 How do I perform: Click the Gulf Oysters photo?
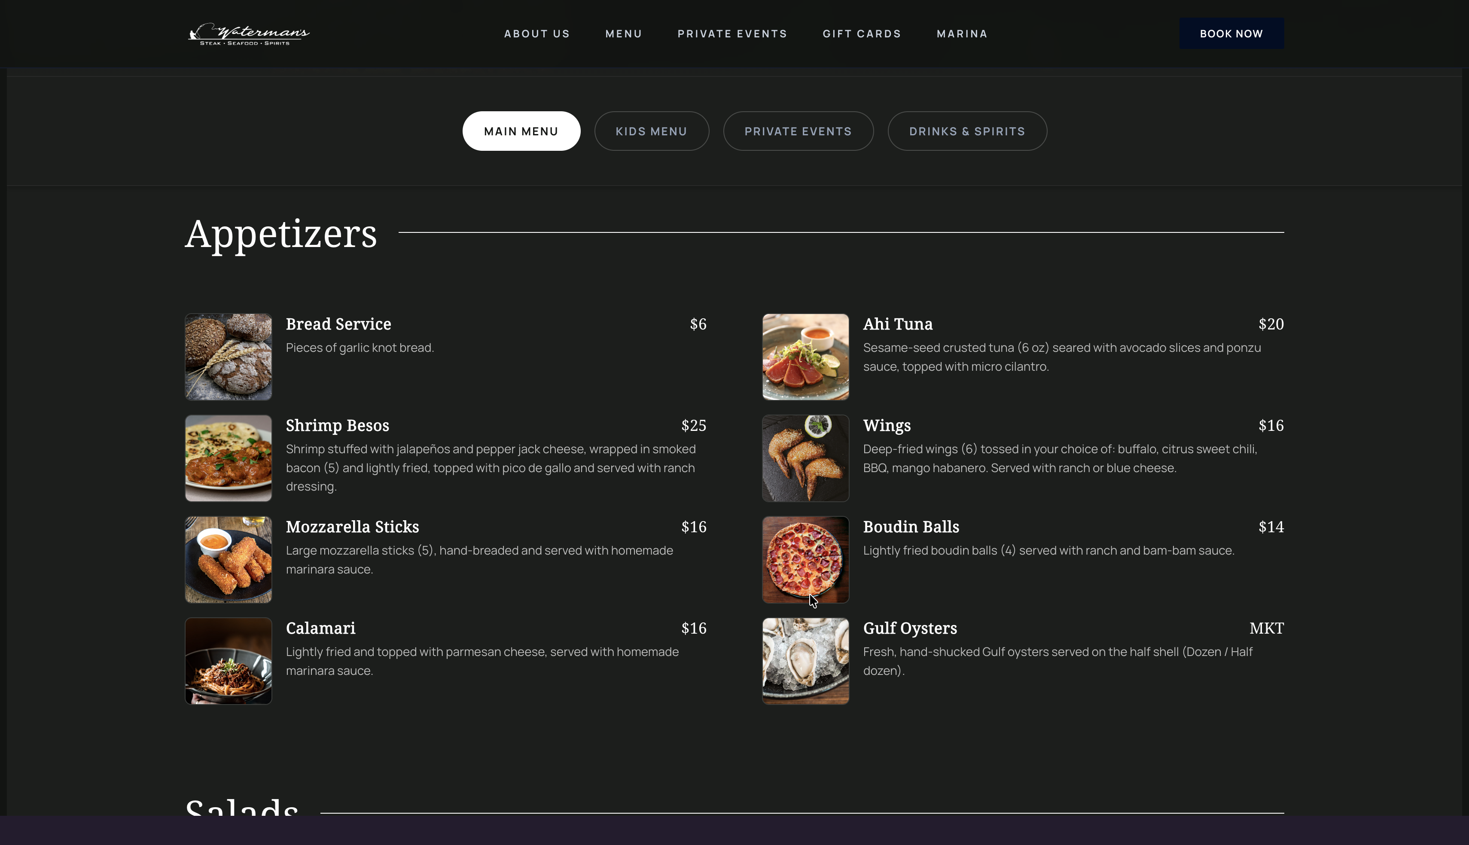tap(805, 661)
